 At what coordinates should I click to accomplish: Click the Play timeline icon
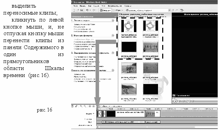pos(93,106)
